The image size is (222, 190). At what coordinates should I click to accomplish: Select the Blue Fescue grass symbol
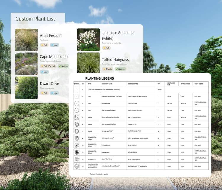77,145
